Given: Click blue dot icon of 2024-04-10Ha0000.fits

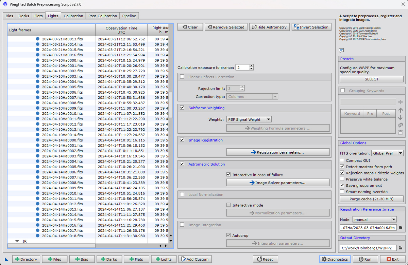Looking at the screenshot, I should coord(38,60).
